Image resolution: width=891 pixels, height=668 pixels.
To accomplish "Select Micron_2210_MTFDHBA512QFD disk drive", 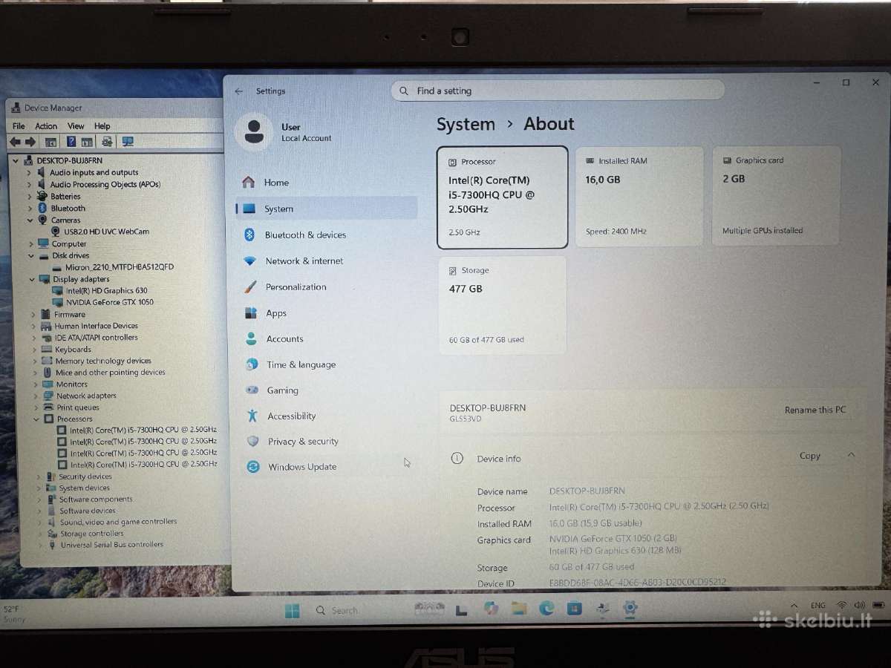I will coord(119,267).
